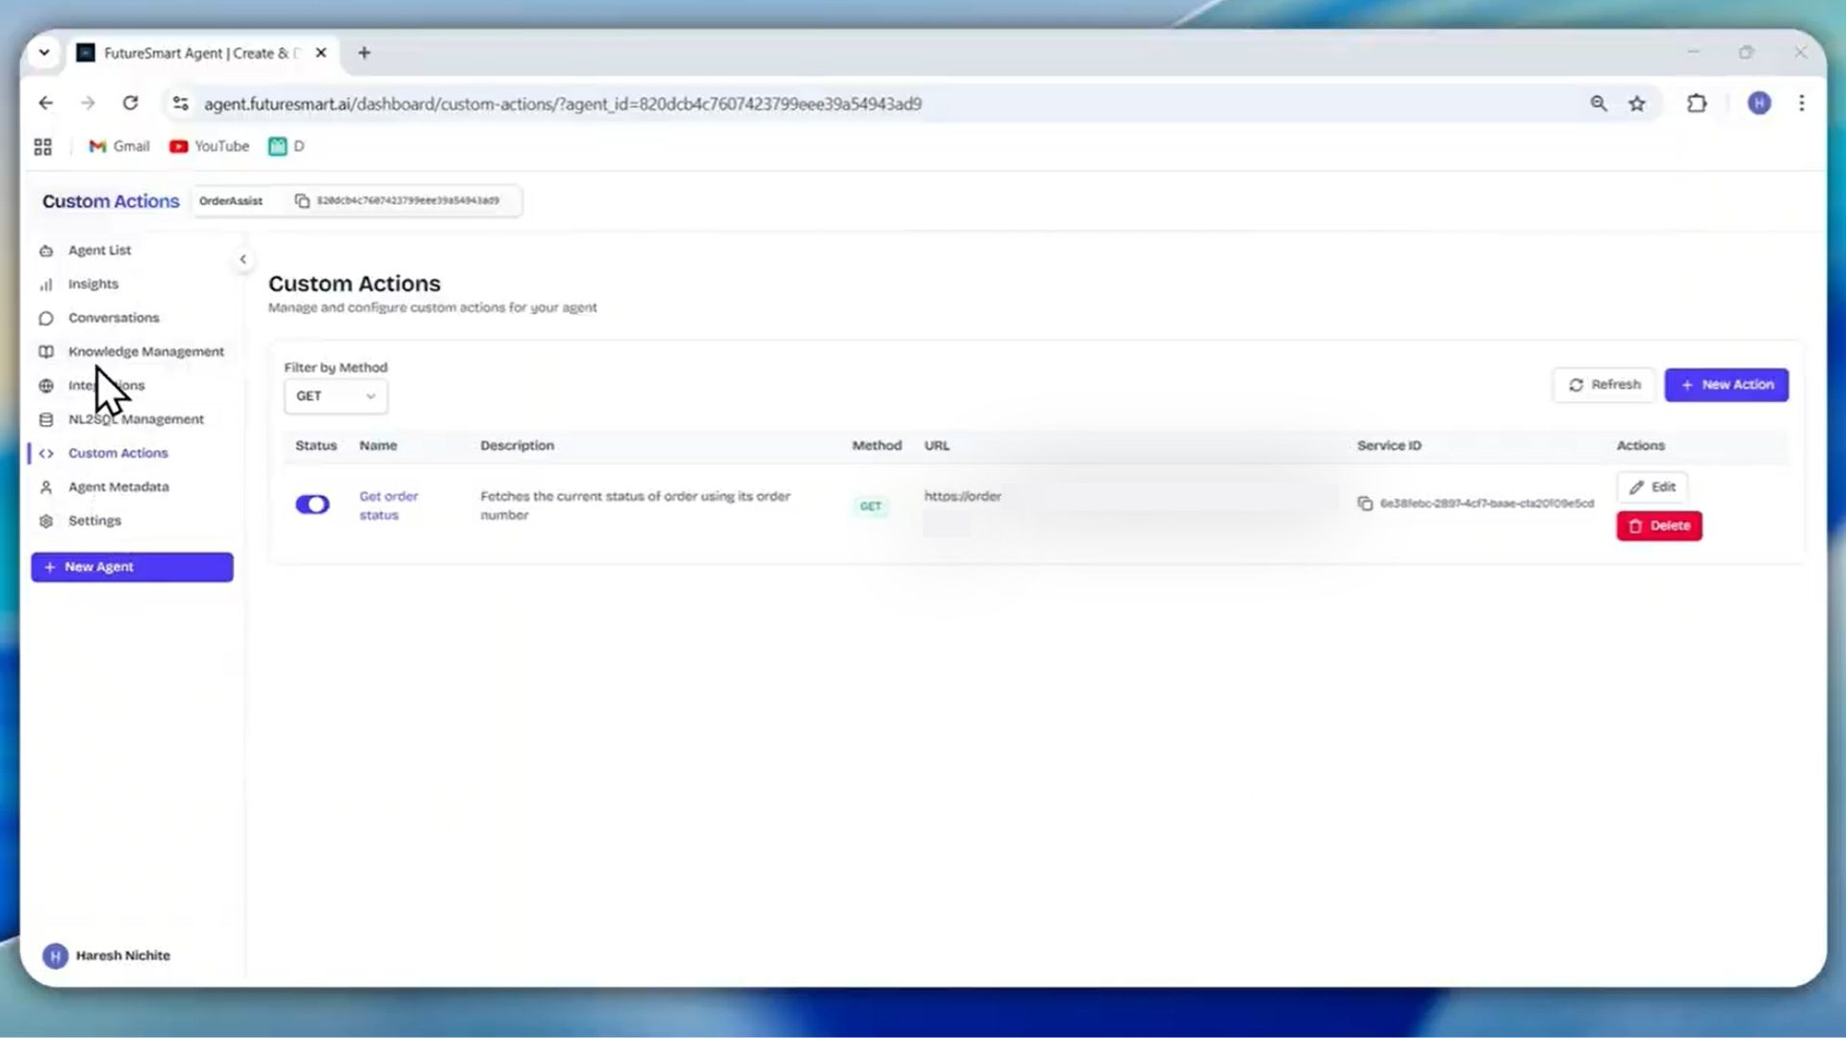1846x1038 pixels.
Task: Open the D bookmark
Action: coord(287,146)
